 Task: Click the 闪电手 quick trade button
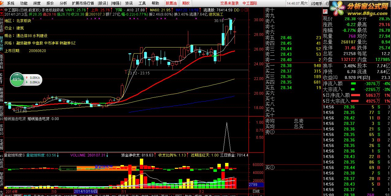316,3
